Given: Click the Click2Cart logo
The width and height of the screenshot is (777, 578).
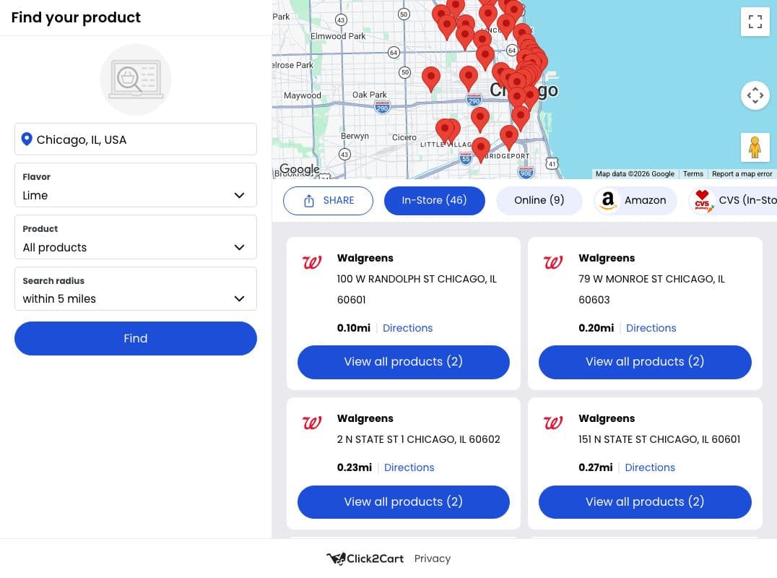Looking at the screenshot, I should (365, 558).
